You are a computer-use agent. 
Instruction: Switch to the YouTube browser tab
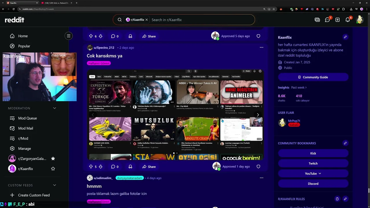pos(56,3)
